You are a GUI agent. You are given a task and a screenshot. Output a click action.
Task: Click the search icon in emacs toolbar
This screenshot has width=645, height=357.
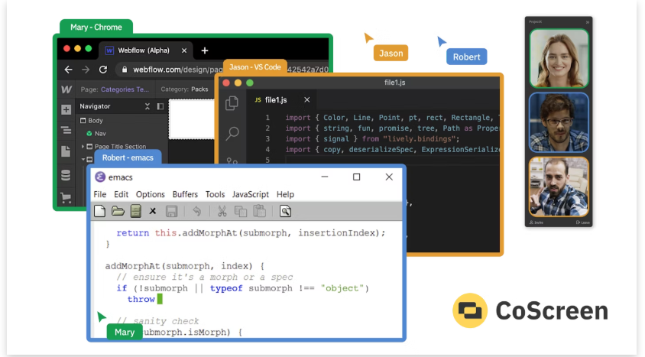pyautogui.click(x=285, y=211)
